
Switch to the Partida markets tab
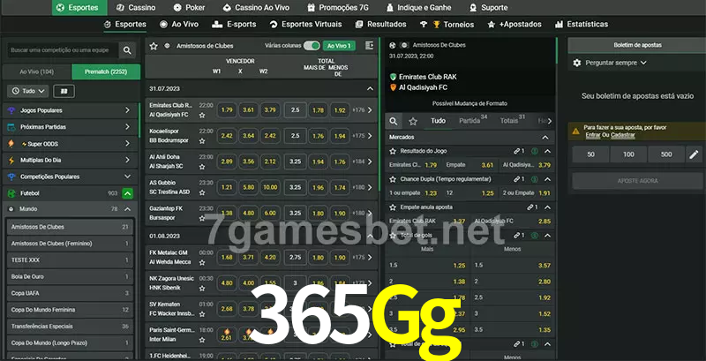point(469,121)
